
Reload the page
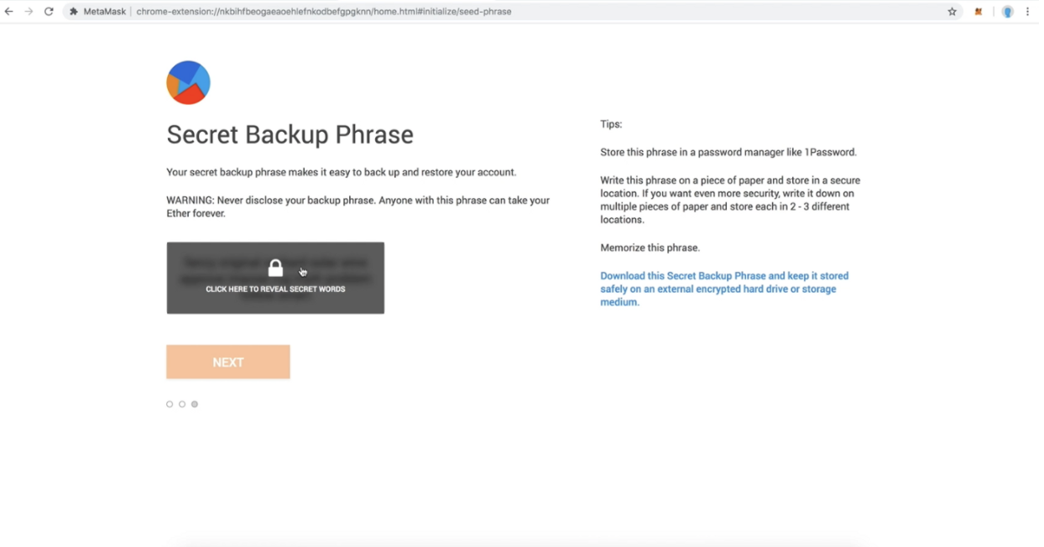[x=49, y=12]
